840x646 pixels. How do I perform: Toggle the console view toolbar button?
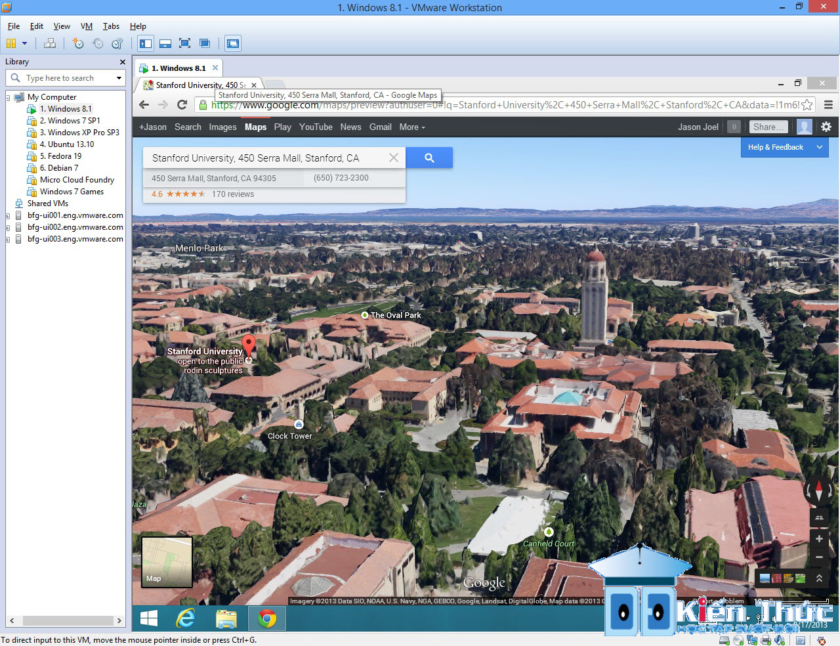tap(233, 43)
